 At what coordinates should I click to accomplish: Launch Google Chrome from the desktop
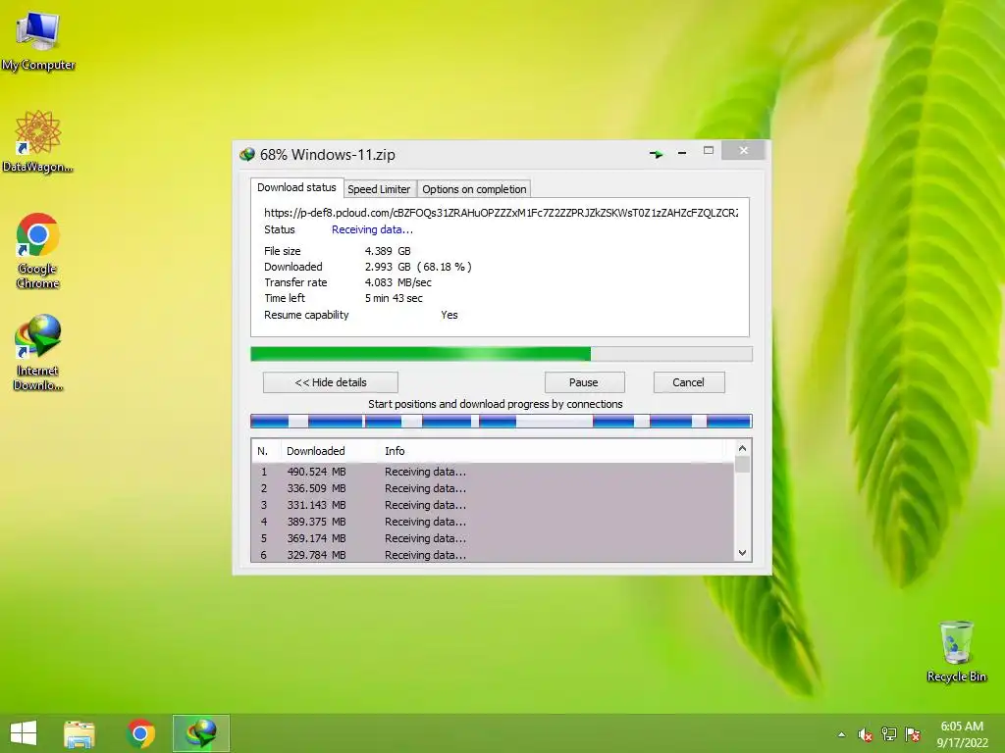click(x=38, y=251)
